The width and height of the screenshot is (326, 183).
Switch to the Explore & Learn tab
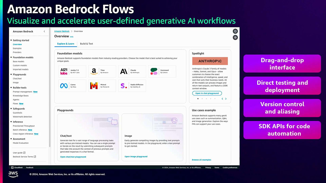click(x=66, y=44)
